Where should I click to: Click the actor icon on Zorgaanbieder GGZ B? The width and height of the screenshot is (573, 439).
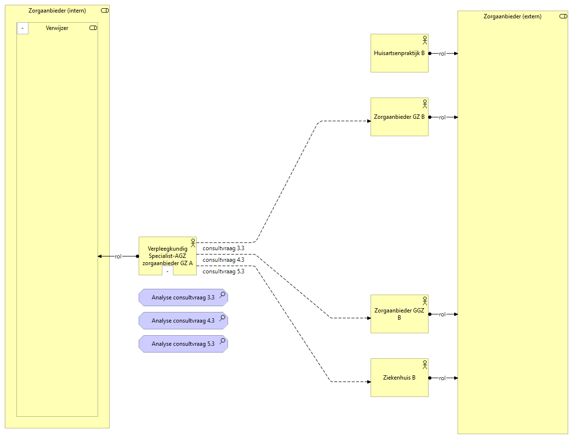pyautogui.click(x=425, y=300)
